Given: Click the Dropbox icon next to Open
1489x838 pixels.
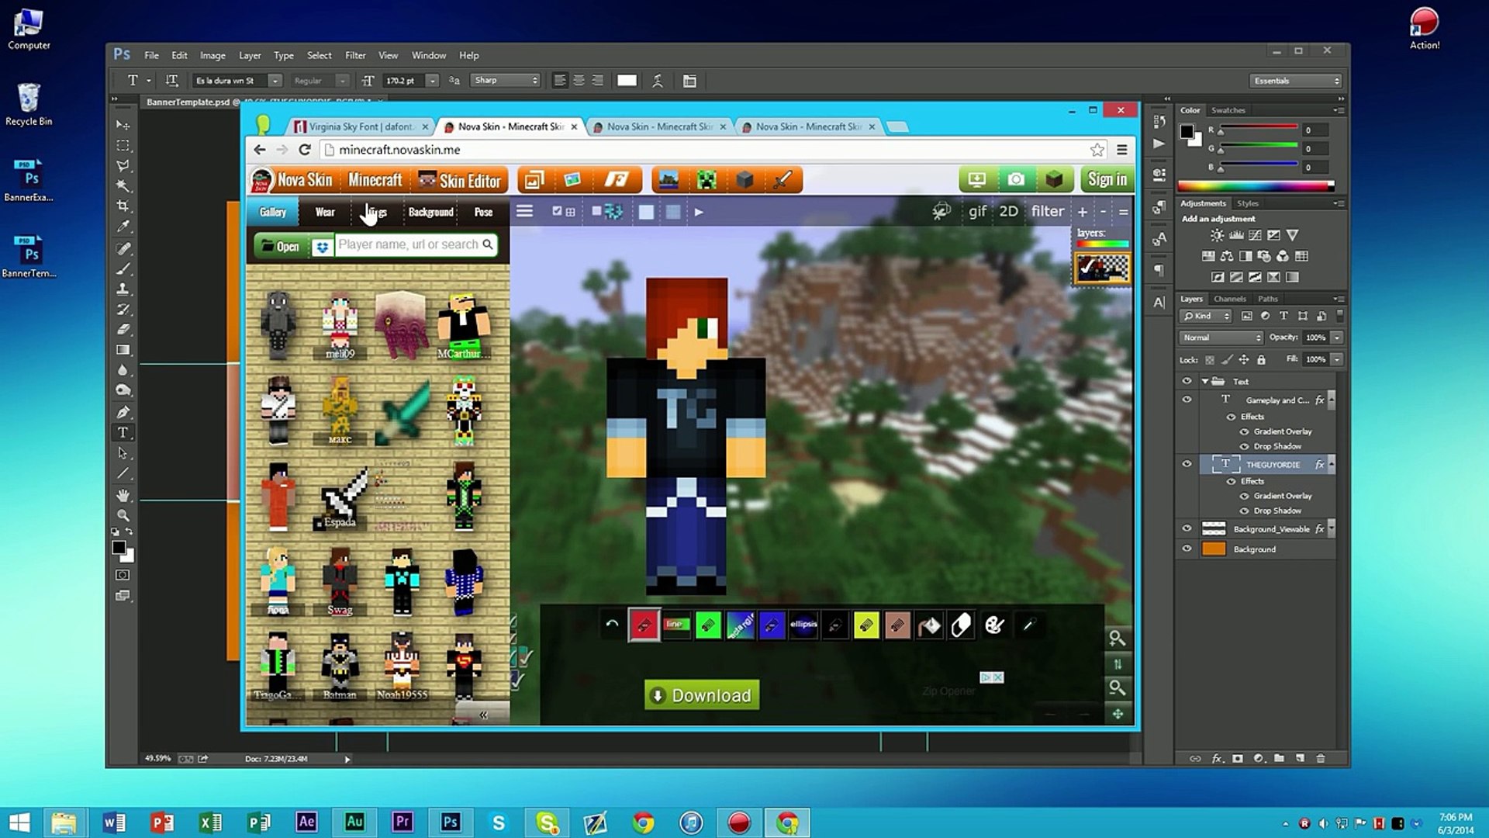Looking at the screenshot, I should pos(322,246).
